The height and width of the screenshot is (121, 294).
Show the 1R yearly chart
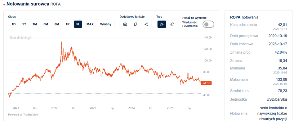68,24
